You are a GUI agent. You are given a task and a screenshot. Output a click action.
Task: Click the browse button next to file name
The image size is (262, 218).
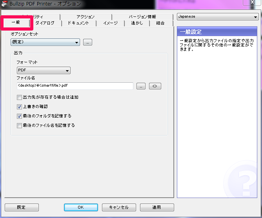click(141, 86)
